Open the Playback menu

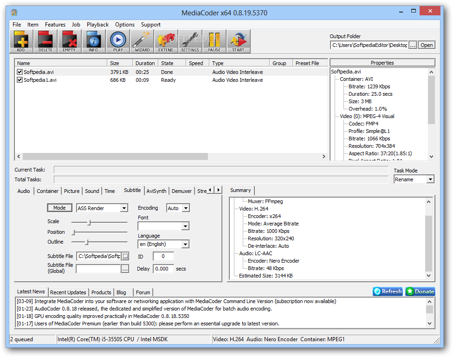pyautogui.click(x=97, y=25)
